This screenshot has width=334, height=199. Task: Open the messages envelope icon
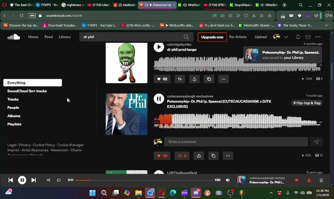[308, 37]
